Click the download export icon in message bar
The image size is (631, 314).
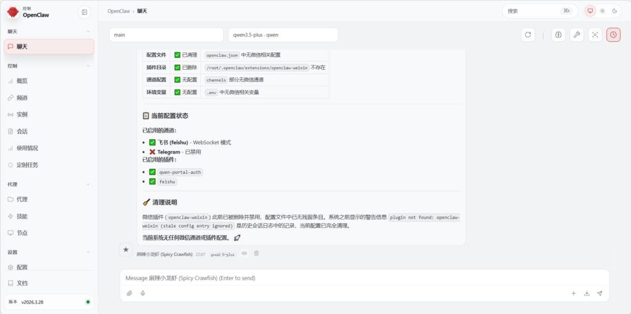point(587,294)
